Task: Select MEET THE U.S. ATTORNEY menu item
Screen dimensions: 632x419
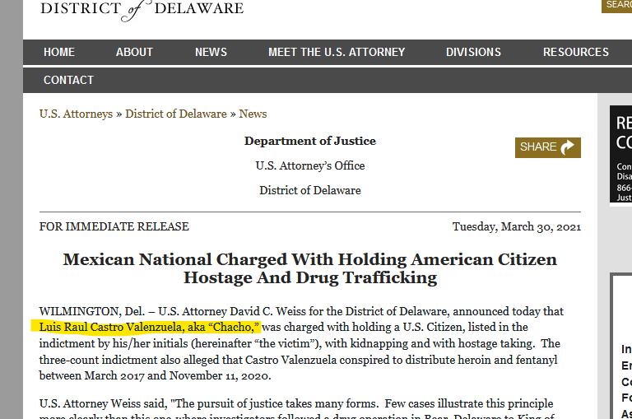Action: coord(337,52)
